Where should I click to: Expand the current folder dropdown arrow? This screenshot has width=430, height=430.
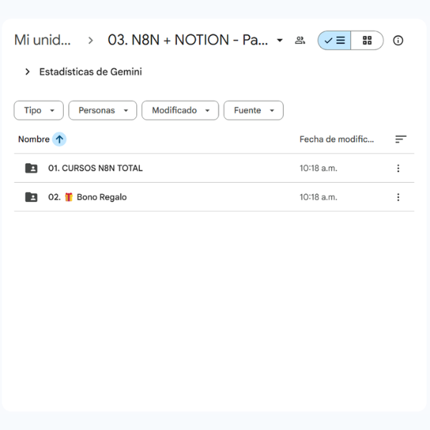coord(279,41)
